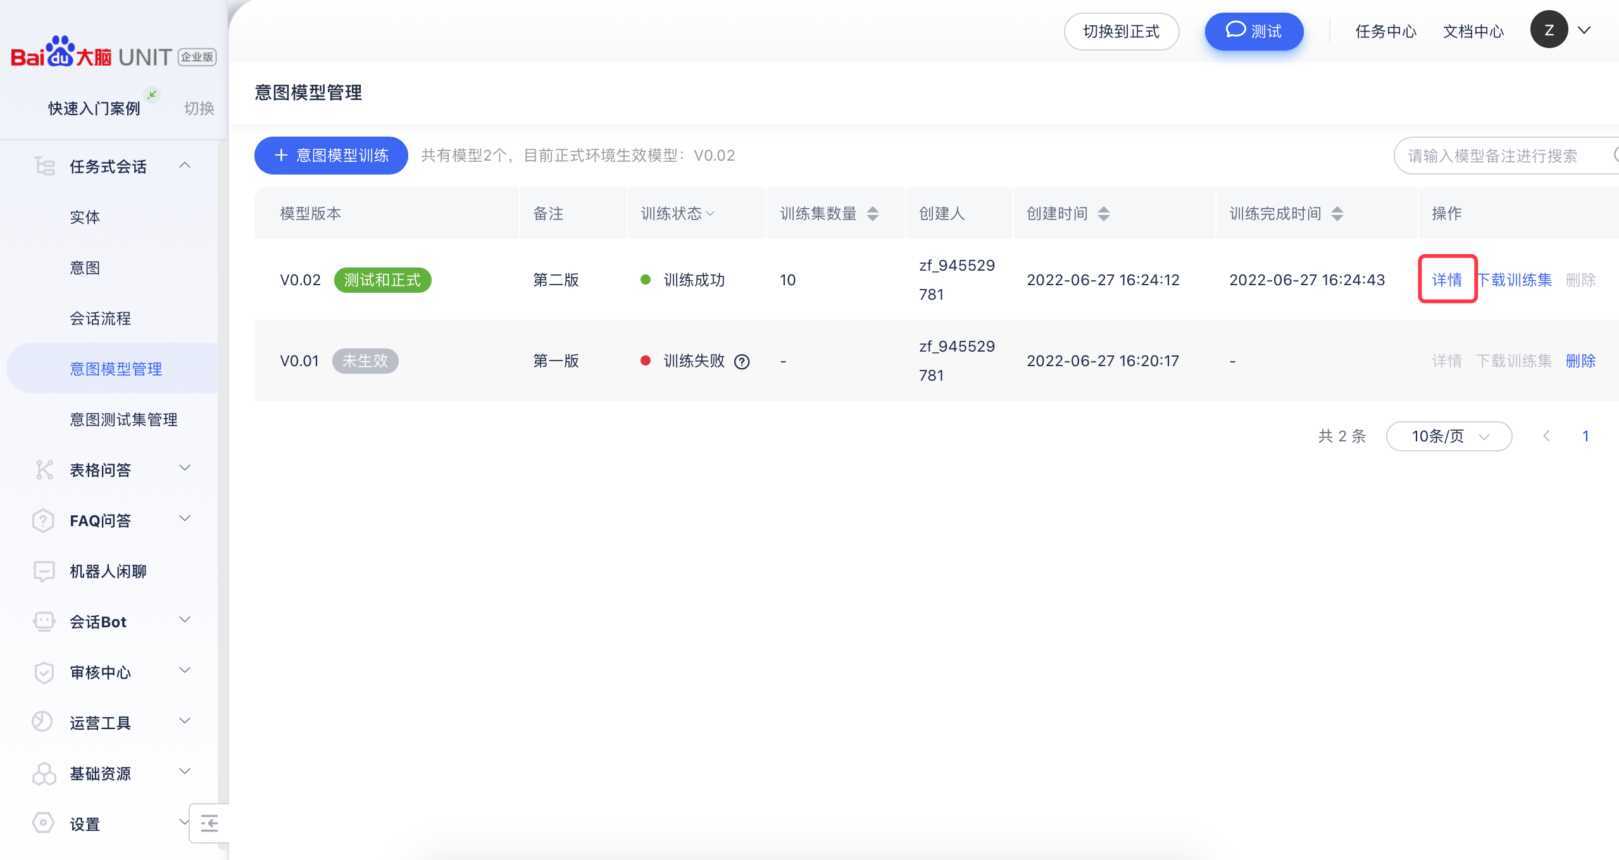The width and height of the screenshot is (1619, 860).
Task: Click the 第二版 remark cell
Action: 556,279
